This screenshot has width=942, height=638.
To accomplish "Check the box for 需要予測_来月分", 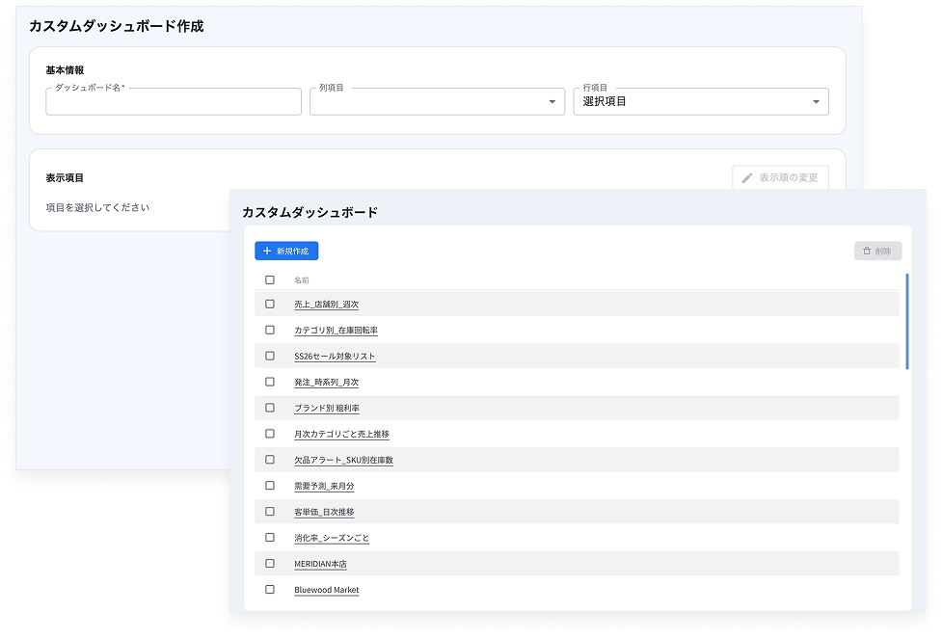I will coord(270,486).
